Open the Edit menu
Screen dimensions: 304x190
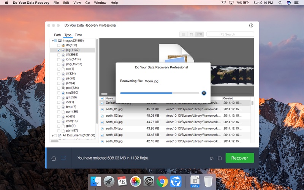(x=66, y=3)
